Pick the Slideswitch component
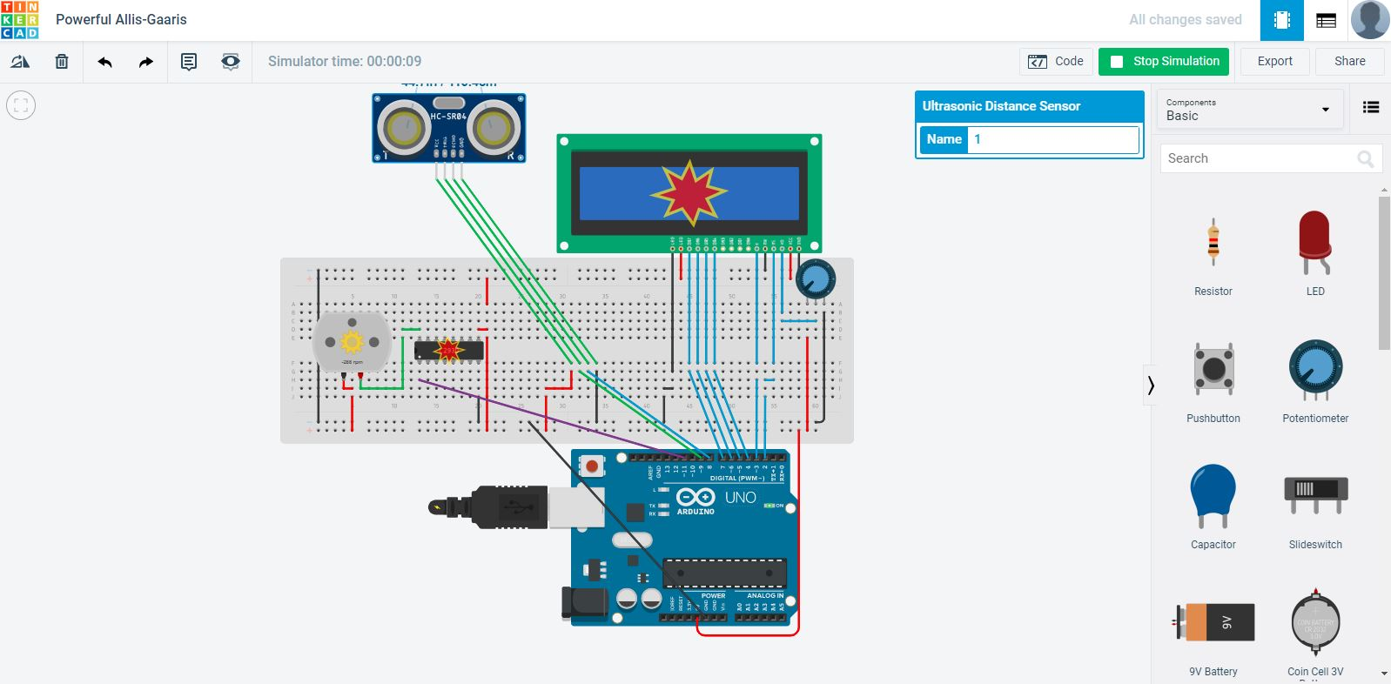The height and width of the screenshot is (684, 1391). [x=1315, y=507]
